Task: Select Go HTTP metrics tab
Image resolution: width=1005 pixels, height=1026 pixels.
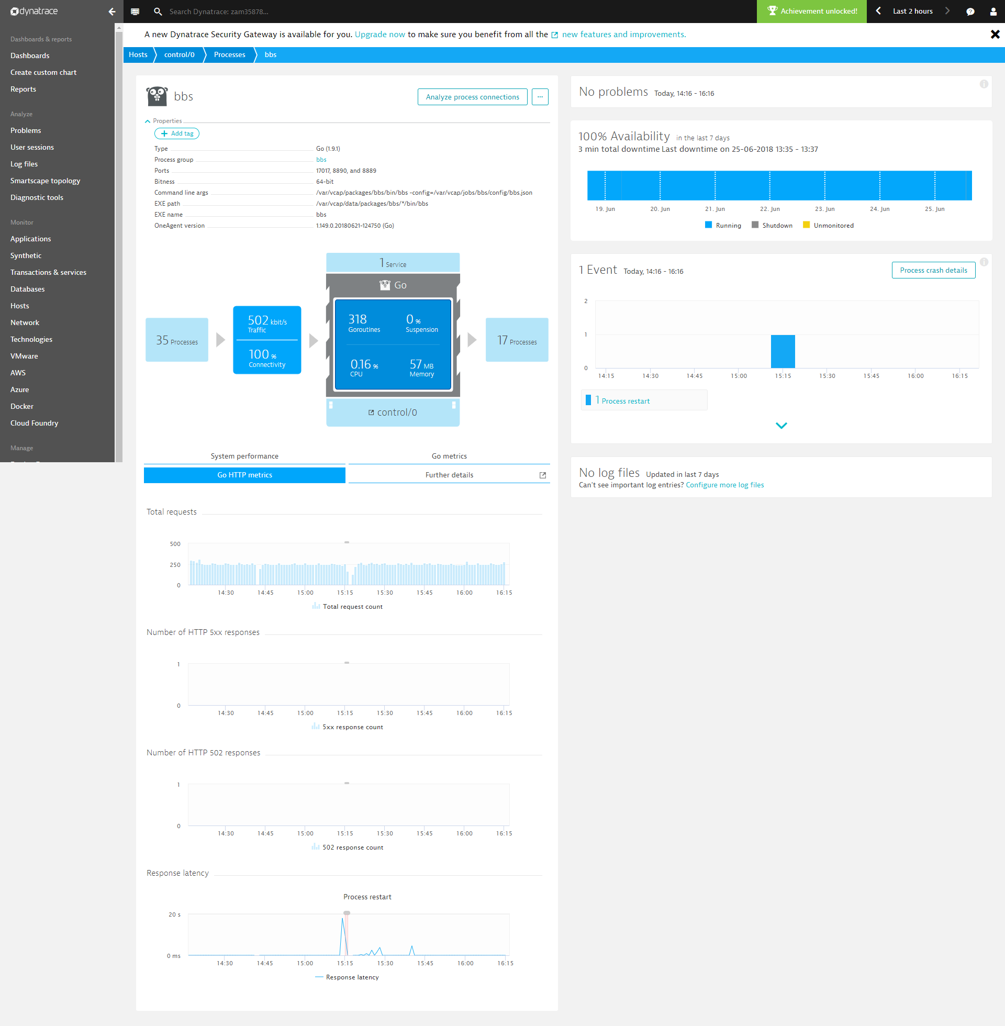Action: [x=244, y=475]
